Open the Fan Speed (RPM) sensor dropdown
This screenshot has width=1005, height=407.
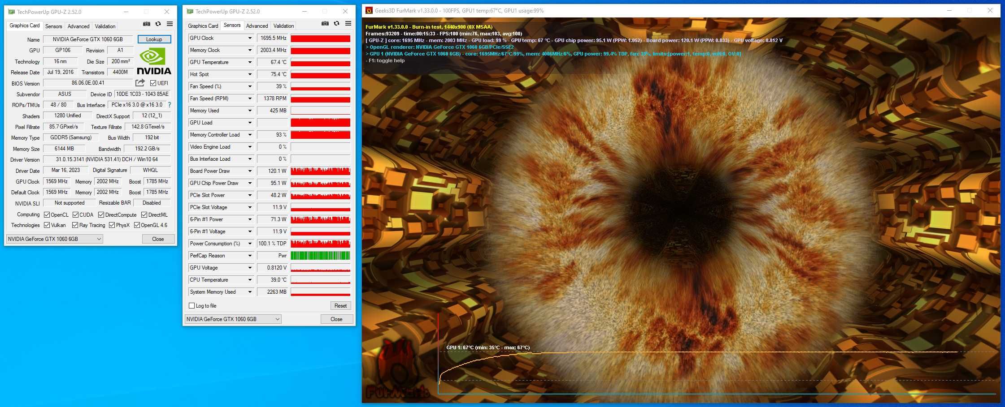tap(250, 99)
